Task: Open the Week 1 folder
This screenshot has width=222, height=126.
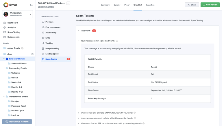Action: point(14,78)
